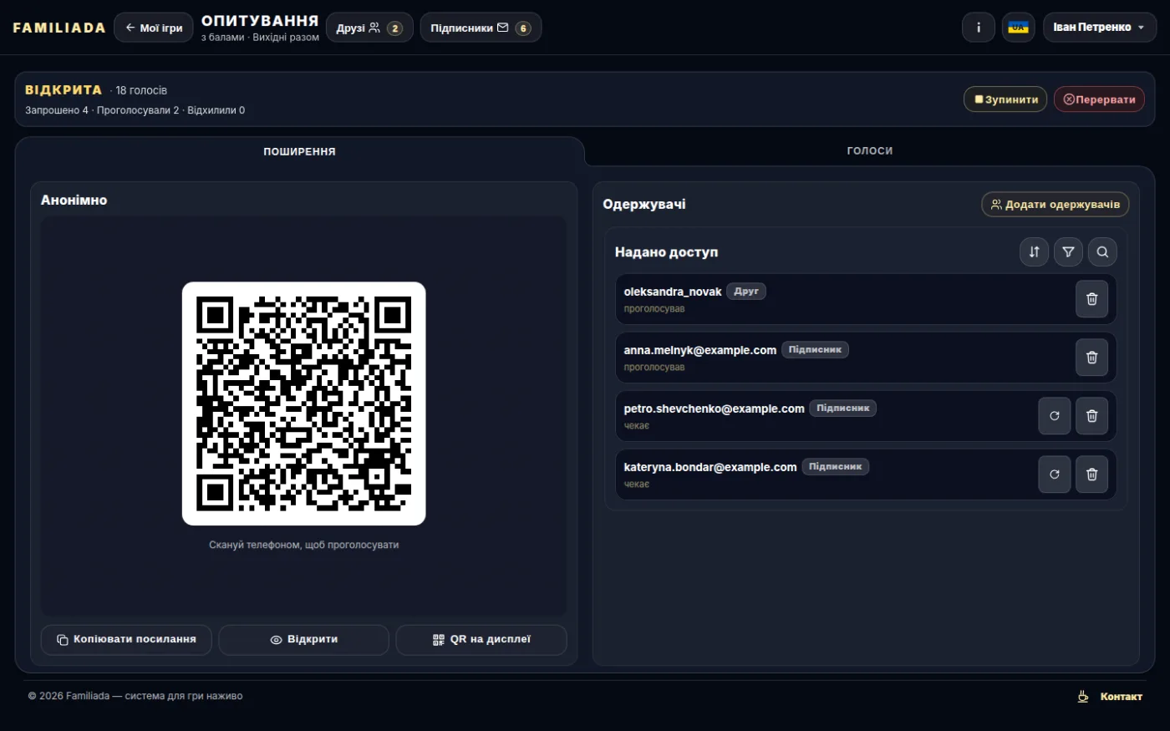
Task: Click the Перервати button
Action: (1099, 99)
